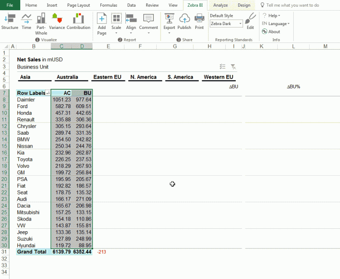Open the Zebra Dark style dropdown
This screenshot has height=279, width=340.
pyautogui.click(x=240, y=24)
